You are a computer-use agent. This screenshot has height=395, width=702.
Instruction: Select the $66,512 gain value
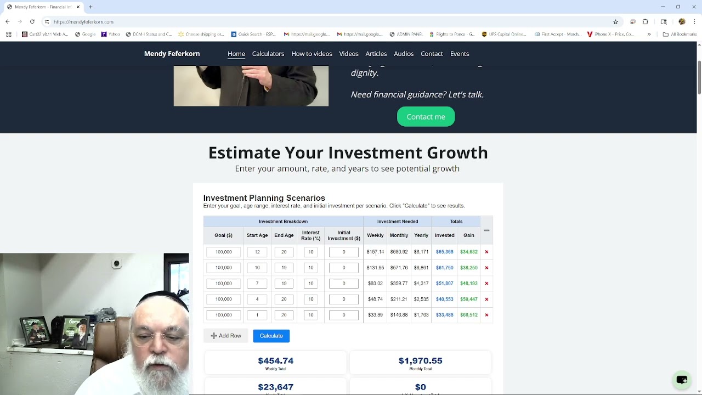click(x=469, y=315)
